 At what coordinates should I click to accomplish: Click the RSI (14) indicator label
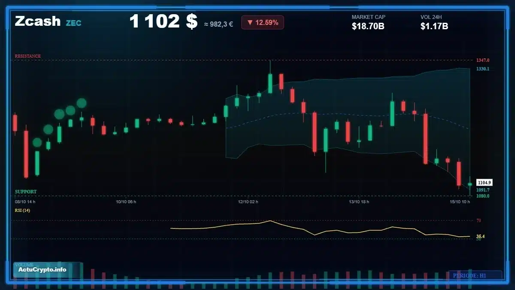[x=22, y=210]
